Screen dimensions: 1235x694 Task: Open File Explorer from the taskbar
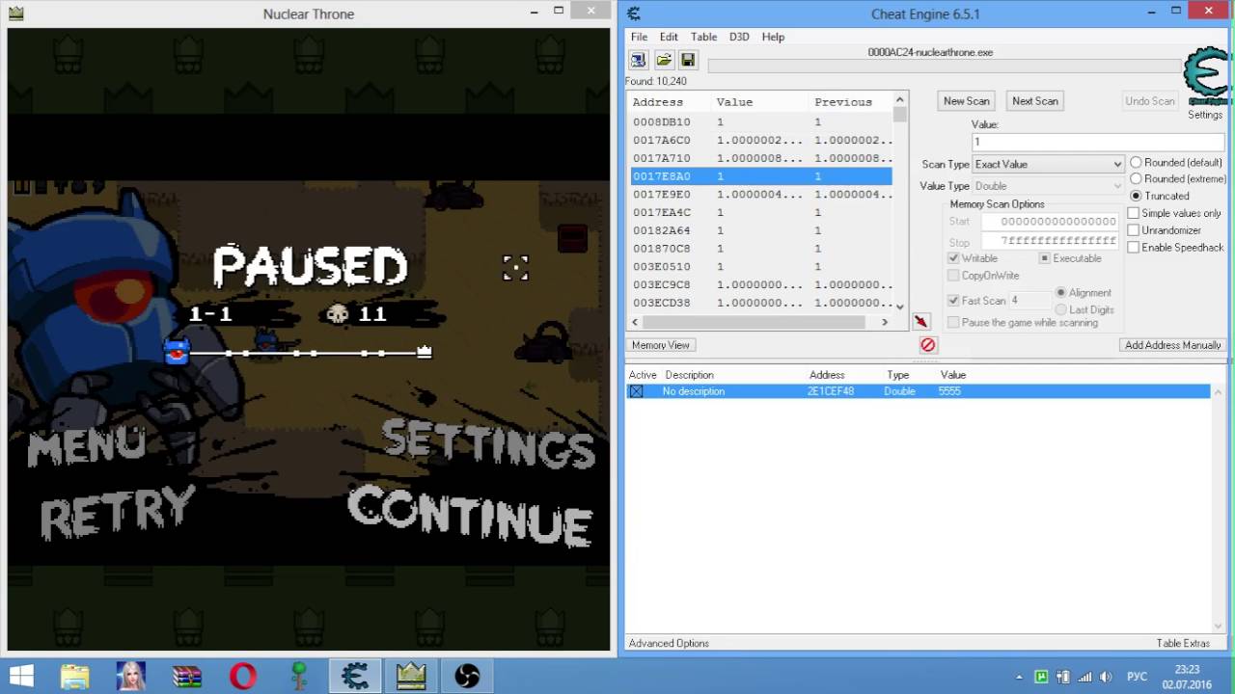click(x=74, y=676)
